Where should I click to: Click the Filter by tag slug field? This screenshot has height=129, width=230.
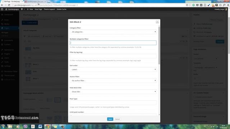click(x=113, y=56)
